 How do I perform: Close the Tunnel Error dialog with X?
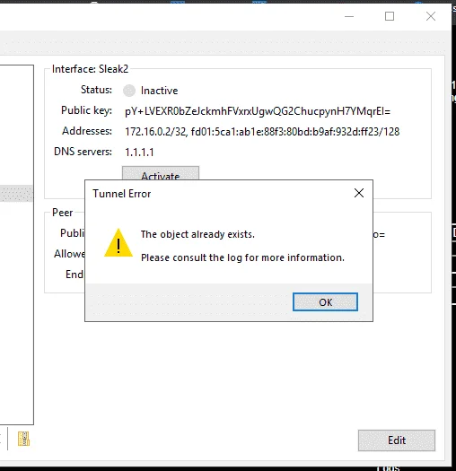[359, 193]
